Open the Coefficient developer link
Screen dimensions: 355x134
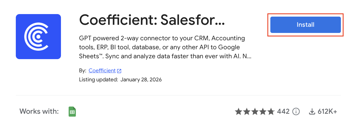(x=102, y=71)
